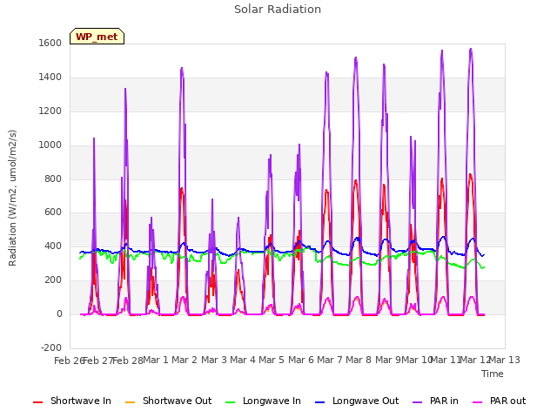This screenshot has height=418, width=557.
Task: Toggle the PAR out legend entry
Action: coord(499,401)
